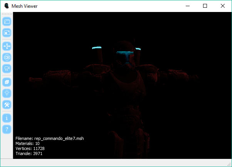Screen dimensions: 232x167
Task: Show file info with the i icon
Action: point(7,118)
